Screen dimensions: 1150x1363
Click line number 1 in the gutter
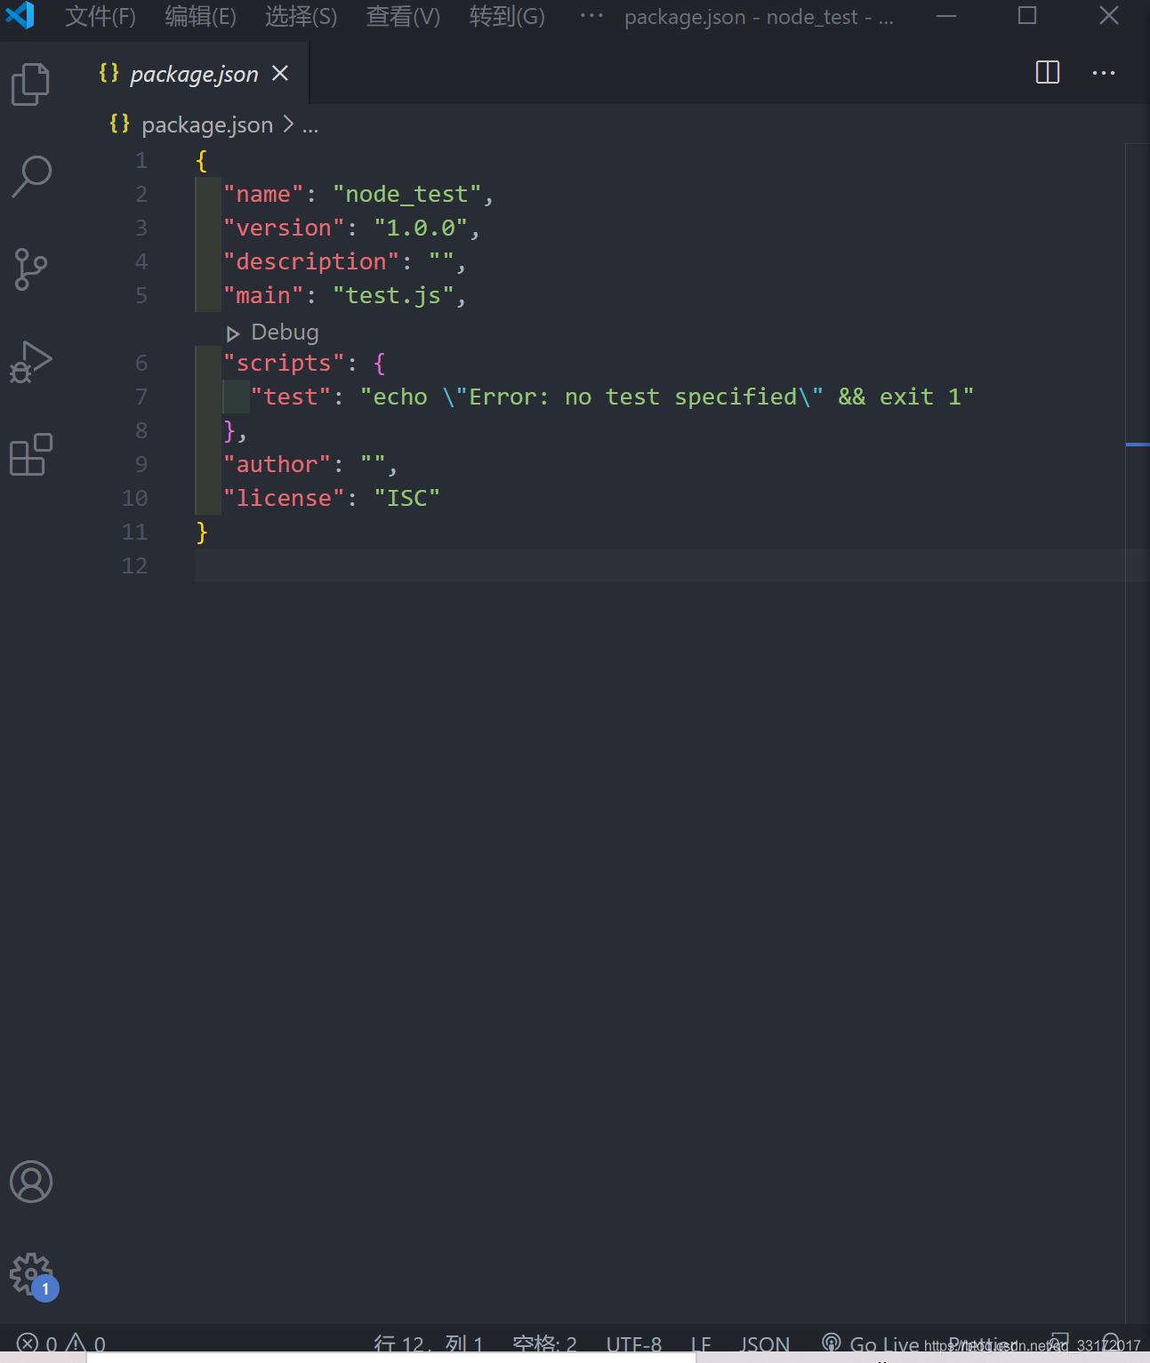click(x=141, y=160)
